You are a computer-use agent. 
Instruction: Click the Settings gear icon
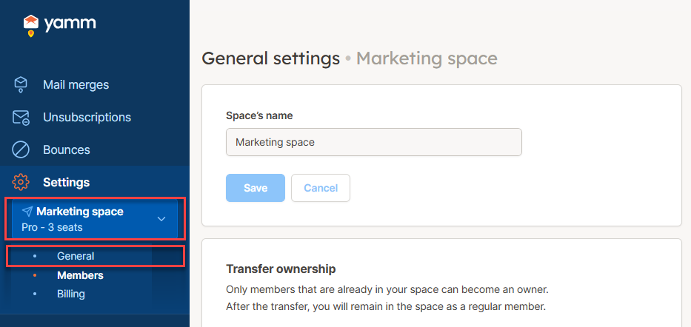(x=21, y=182)
